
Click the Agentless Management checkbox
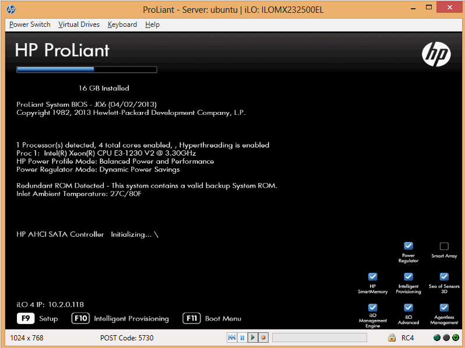pyautogui.click(x=444, y=307)
